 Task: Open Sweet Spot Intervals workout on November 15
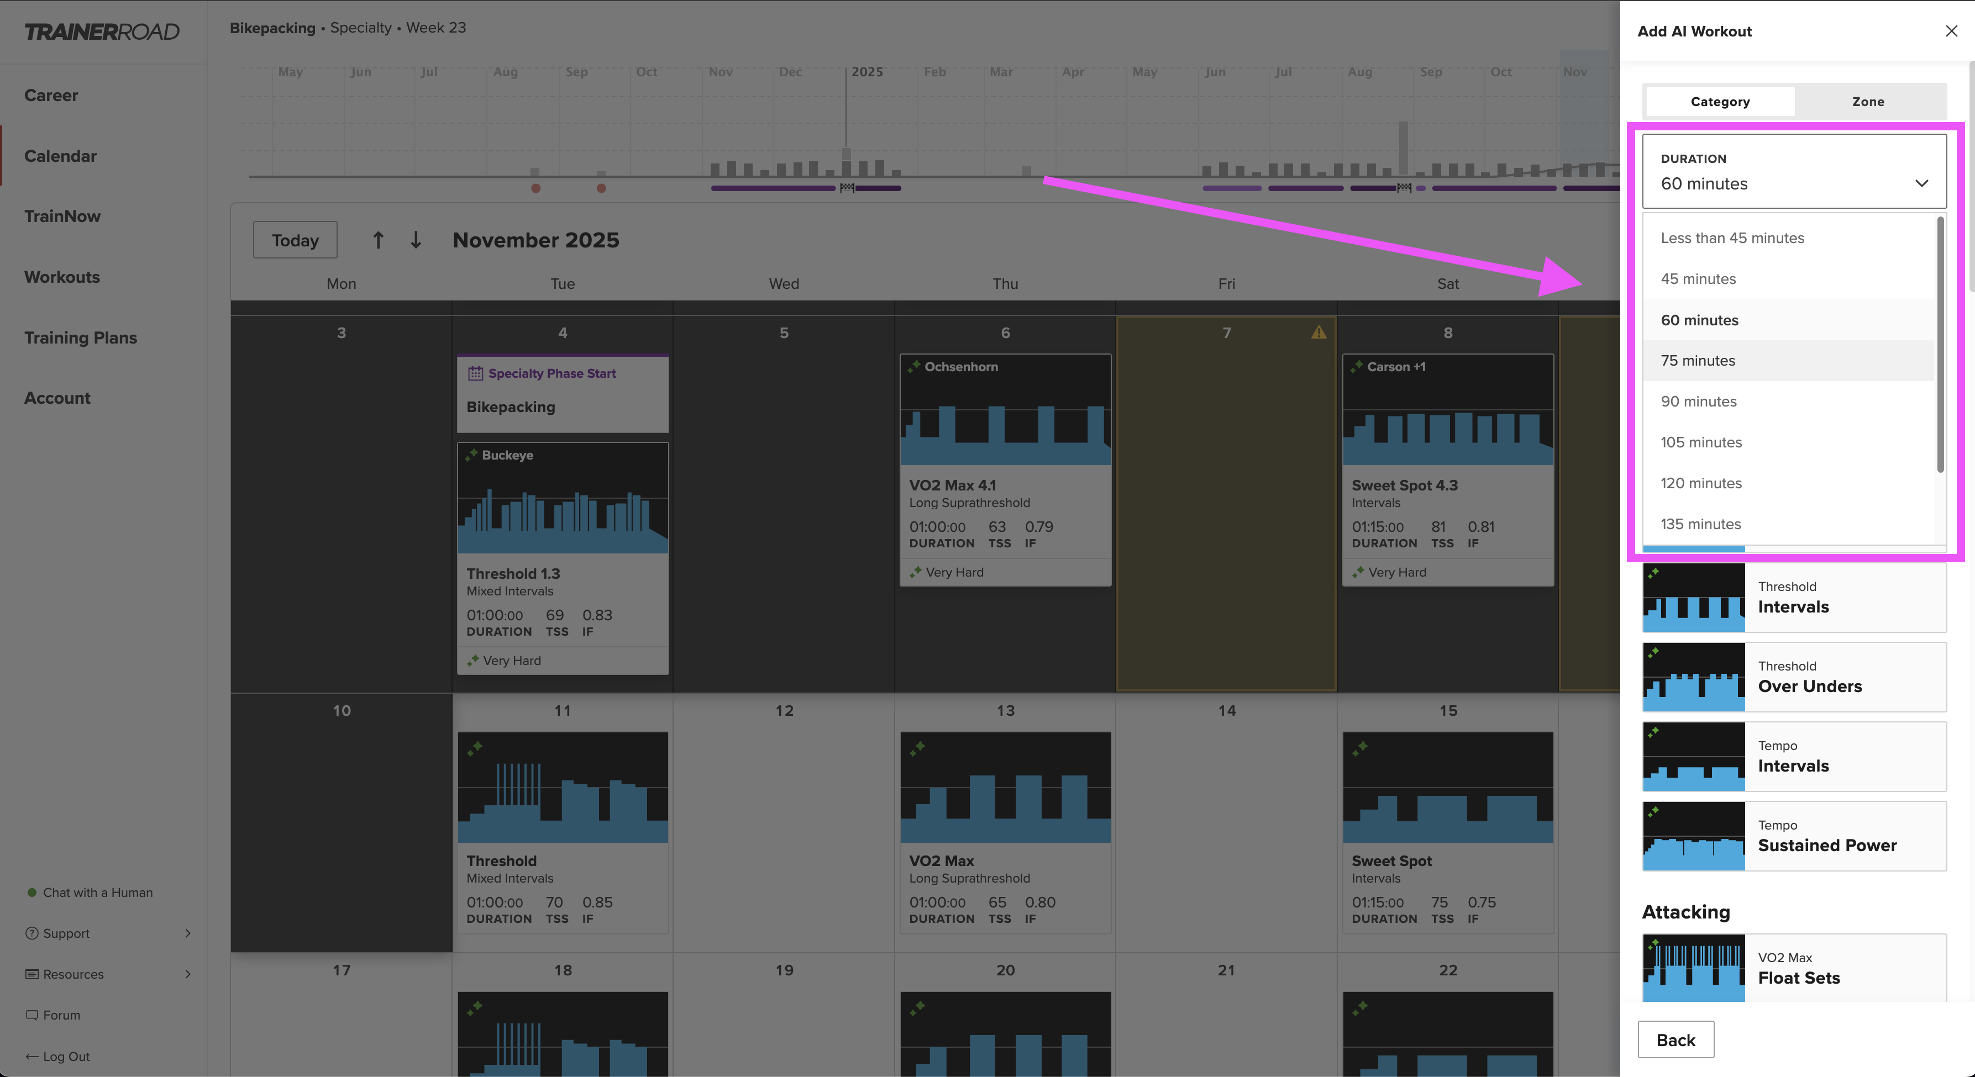1447,832
